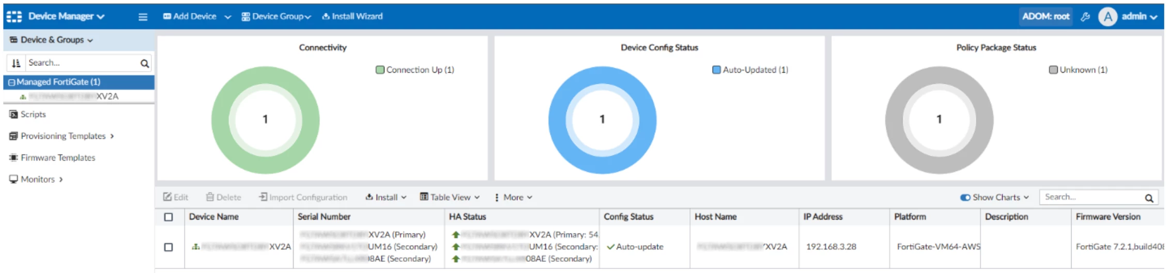Screen dimensions: 1170x273
Task: Click the Auto-Updated legend swatch
Action: 716,70
